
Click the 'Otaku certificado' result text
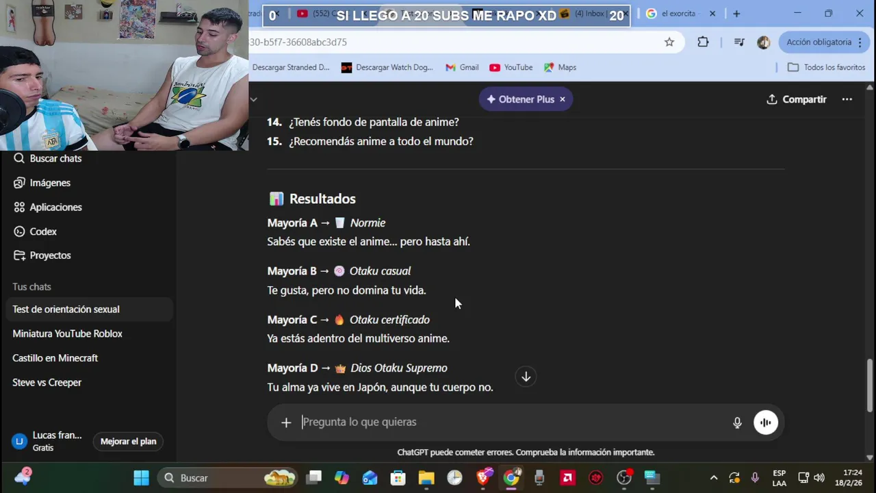pos(389,320)
